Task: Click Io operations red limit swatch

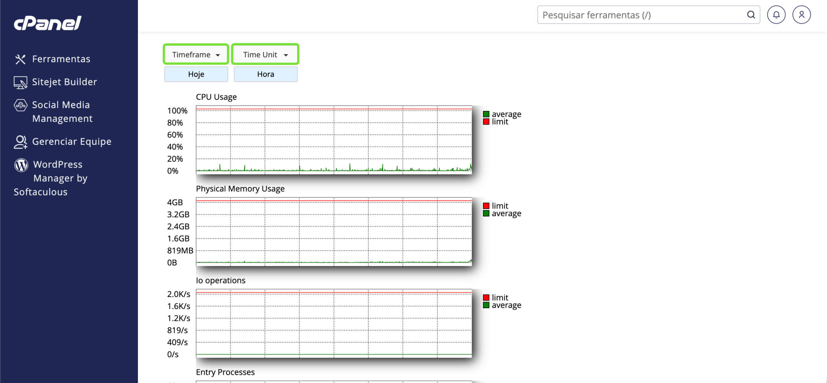Action: pos(486,298)
